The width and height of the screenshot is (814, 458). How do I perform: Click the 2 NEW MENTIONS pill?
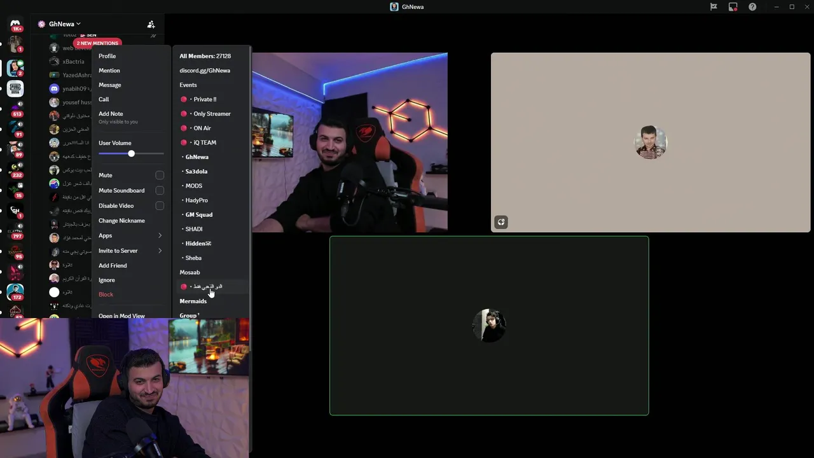click(x=97, y=43)
